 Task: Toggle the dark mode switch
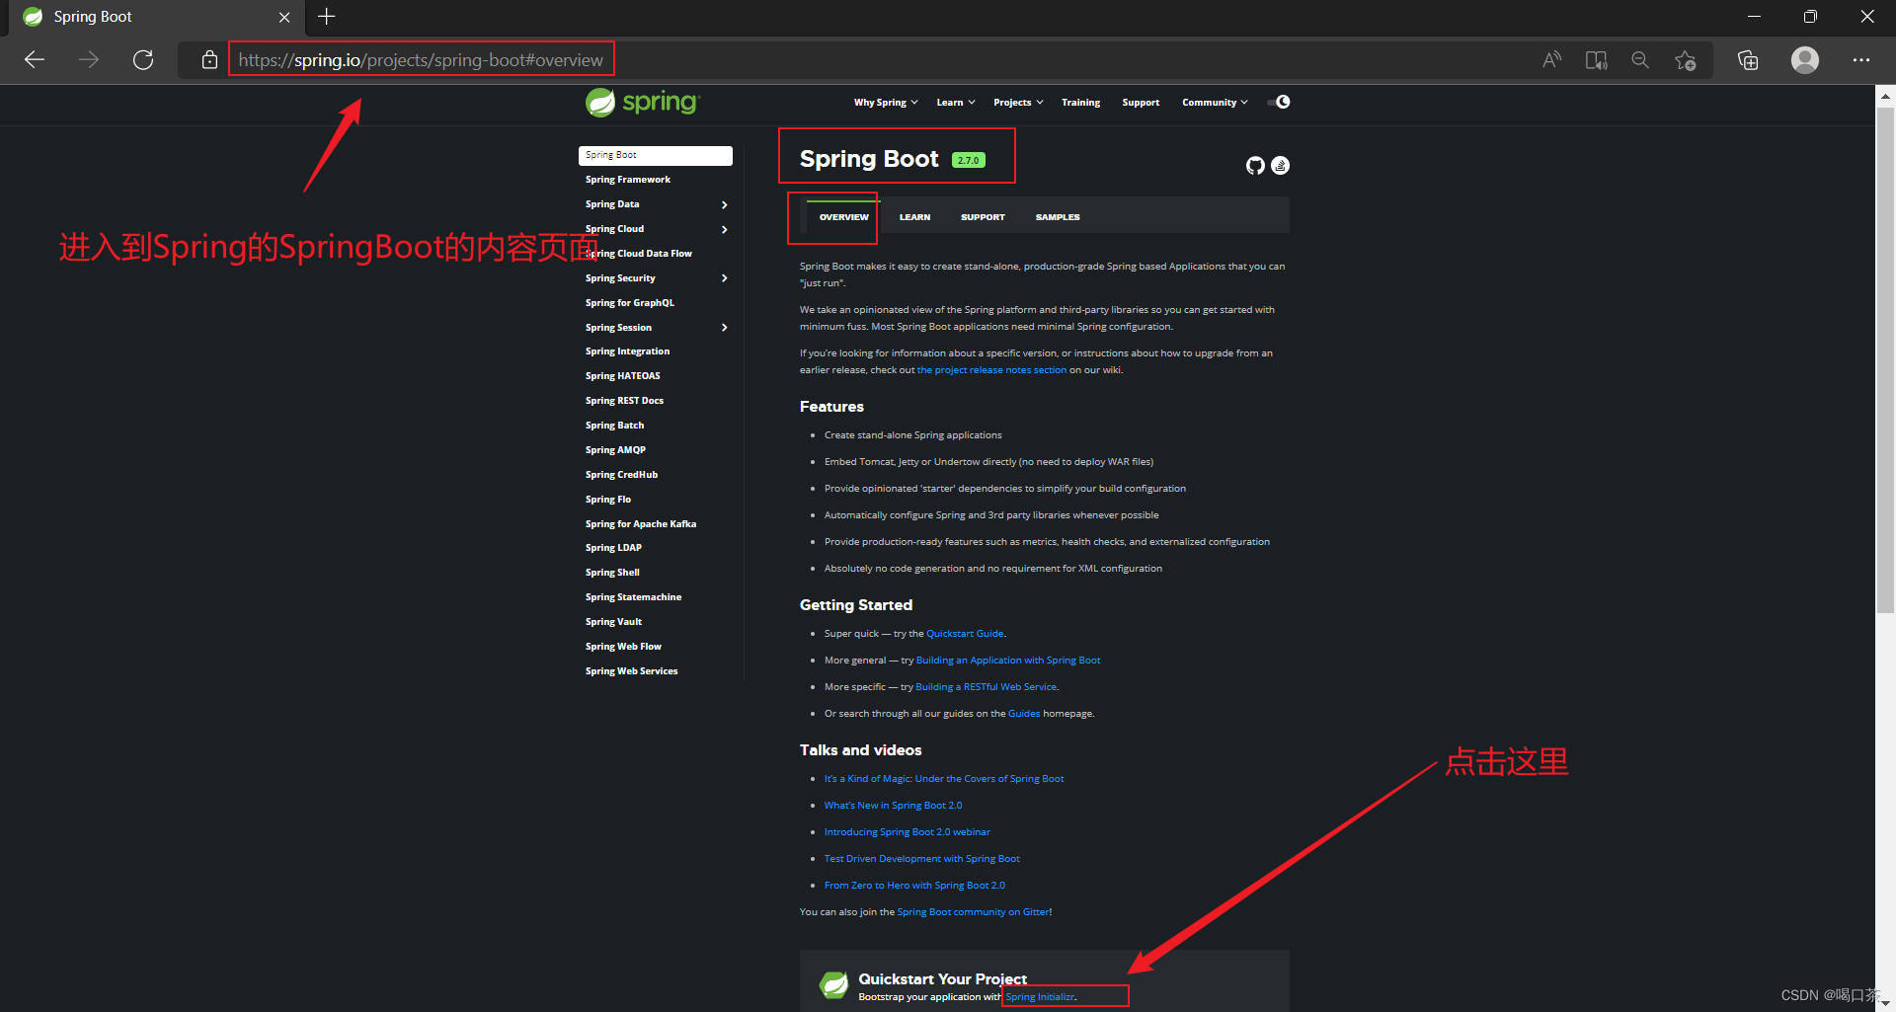[x=1279, y=102]
